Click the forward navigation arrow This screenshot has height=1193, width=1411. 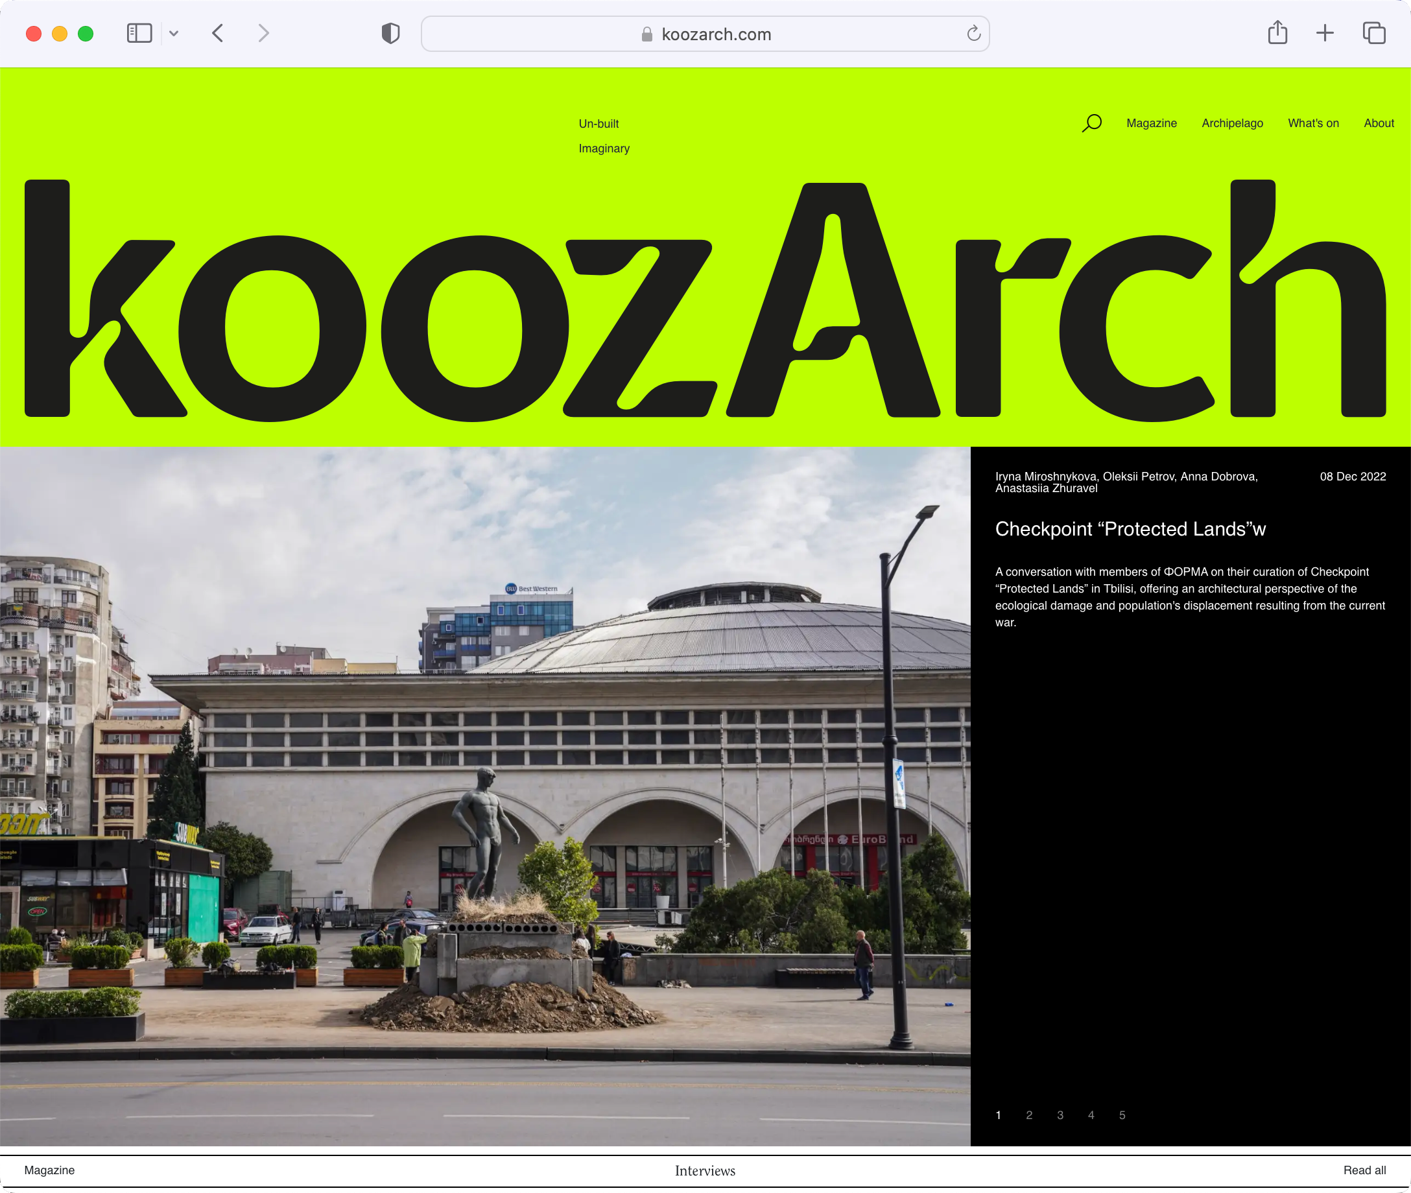tap(264, 33)
